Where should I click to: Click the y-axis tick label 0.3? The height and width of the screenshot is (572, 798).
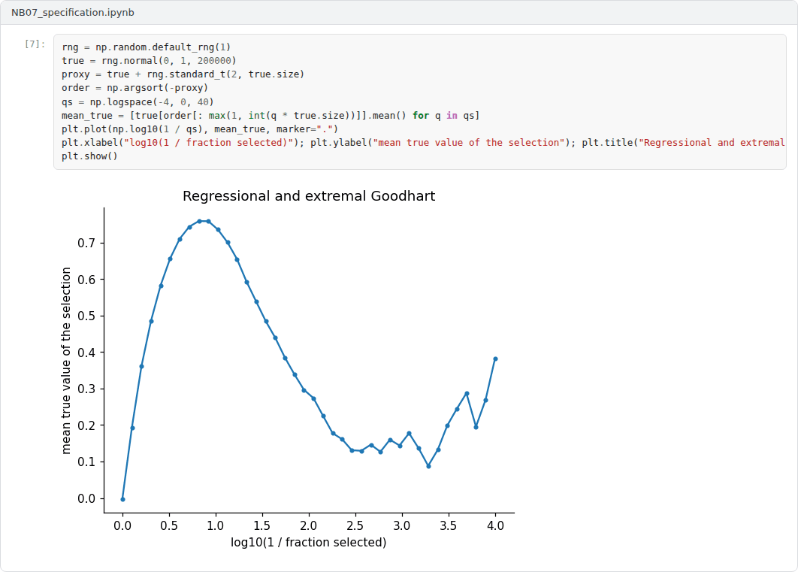point(86,389)
